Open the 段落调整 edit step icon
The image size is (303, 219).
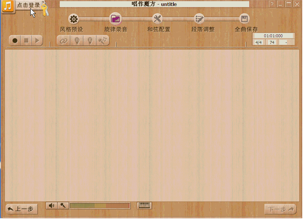(200, 19)
